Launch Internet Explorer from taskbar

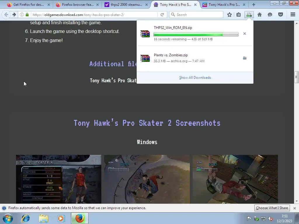pos(26,218)
